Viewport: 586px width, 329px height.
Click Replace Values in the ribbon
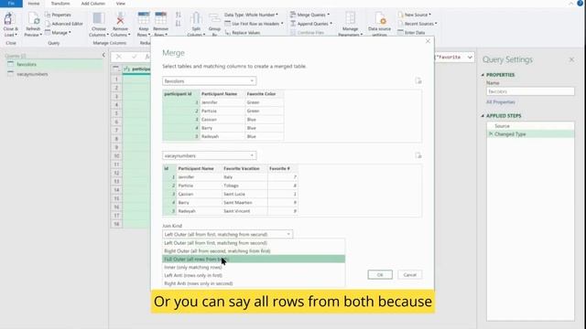click(242, 33)
